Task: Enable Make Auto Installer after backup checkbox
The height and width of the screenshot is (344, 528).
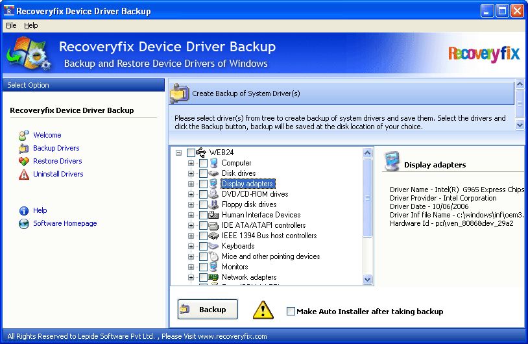Action: (x=291, y=312)
